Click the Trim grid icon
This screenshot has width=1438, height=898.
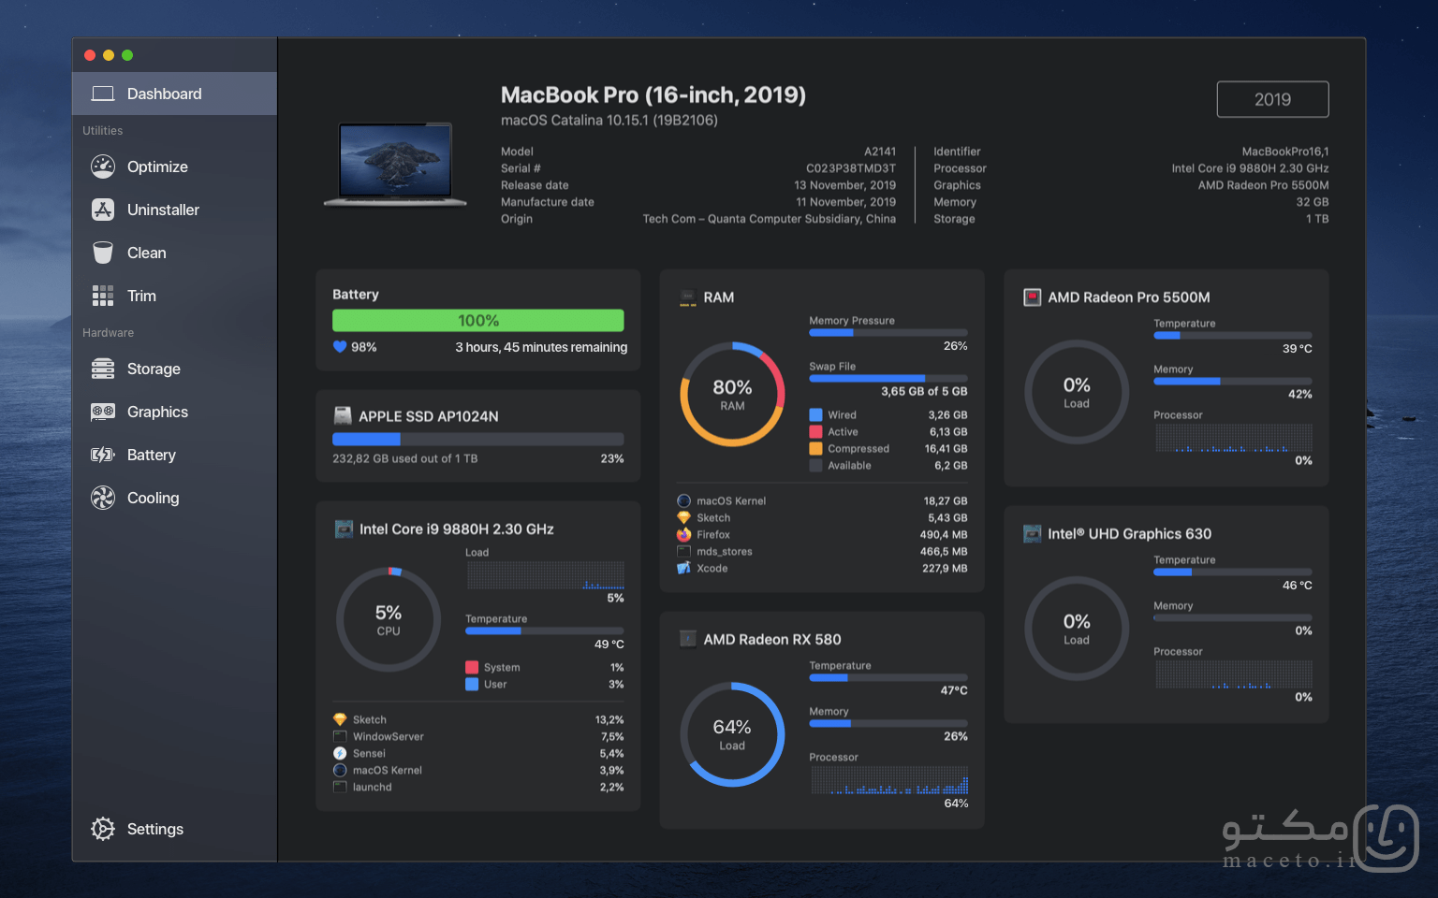(103, 296)
